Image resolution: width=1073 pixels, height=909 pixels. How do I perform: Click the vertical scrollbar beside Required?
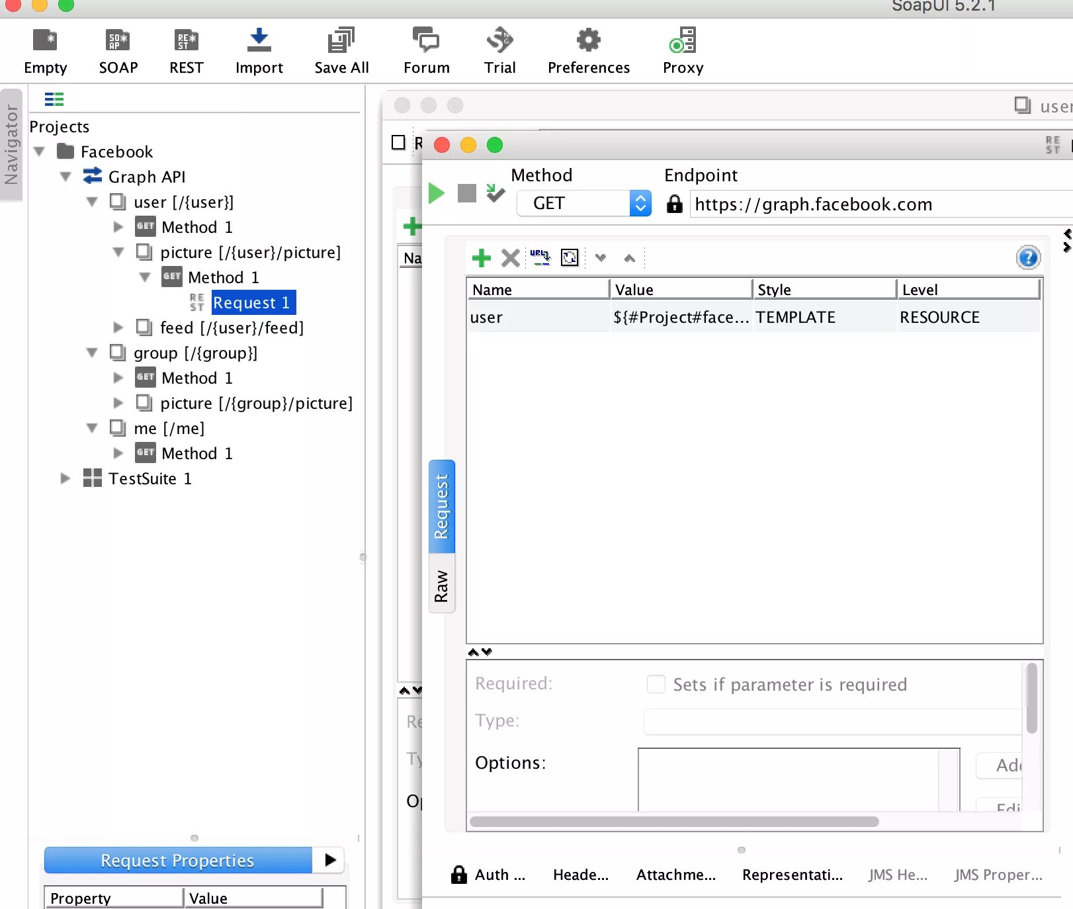tap(1031, 698)
